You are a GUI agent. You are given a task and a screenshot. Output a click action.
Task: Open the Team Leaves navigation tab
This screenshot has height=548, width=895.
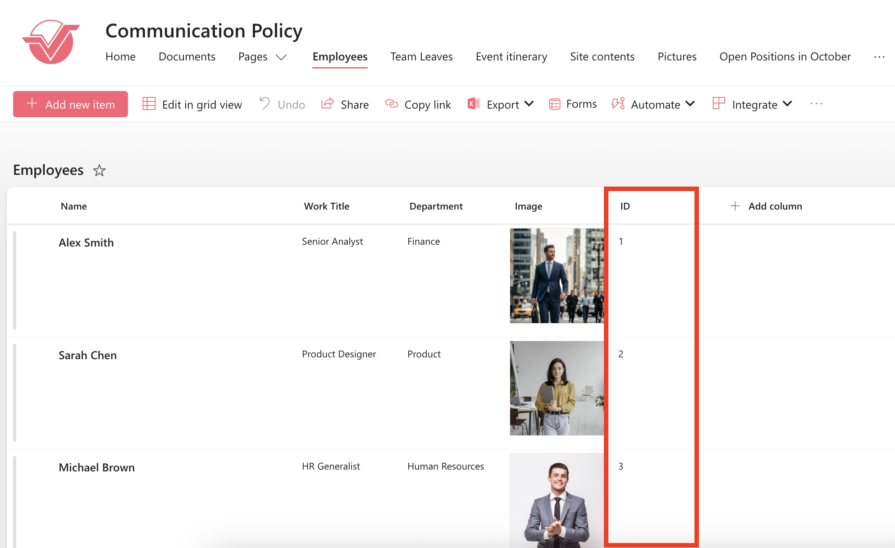(x=421, y=57)
